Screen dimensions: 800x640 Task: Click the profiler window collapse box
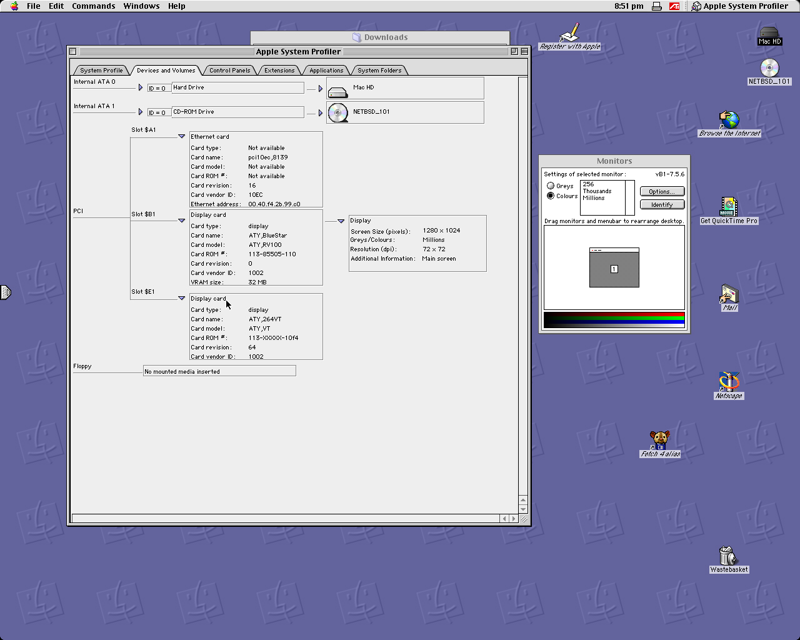tap(524, 51)
